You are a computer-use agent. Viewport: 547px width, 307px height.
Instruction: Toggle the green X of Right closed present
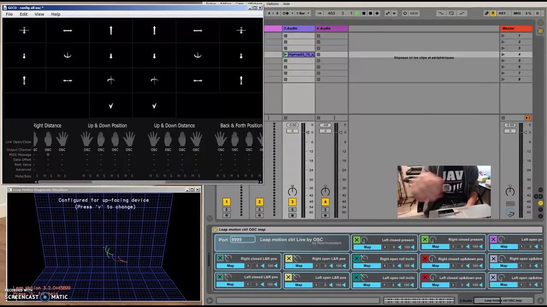[425, 240]
